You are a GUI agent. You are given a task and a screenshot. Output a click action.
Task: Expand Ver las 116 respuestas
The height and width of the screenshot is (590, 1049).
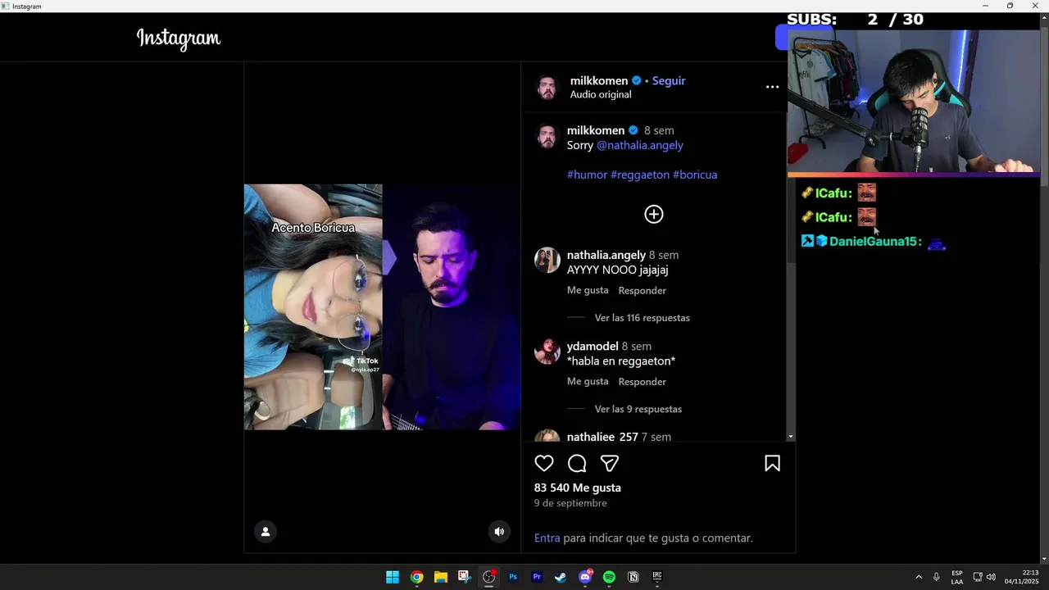(x=642, y=318)
